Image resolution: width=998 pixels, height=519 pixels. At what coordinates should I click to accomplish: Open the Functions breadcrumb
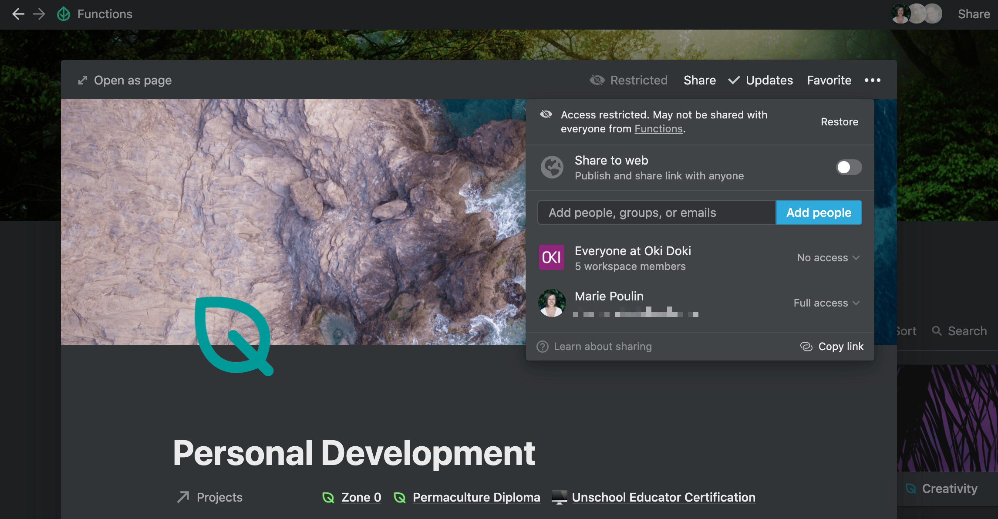105,14
